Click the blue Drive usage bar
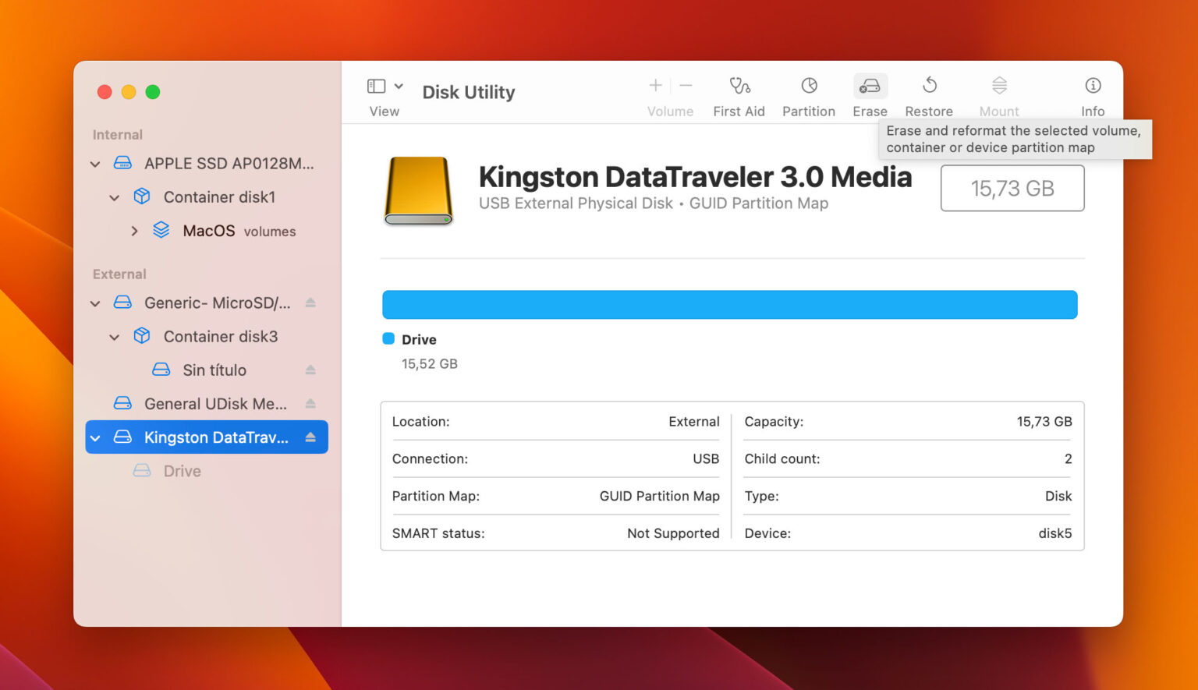Screen dimensions: 1198x690 tap(729, 304)
